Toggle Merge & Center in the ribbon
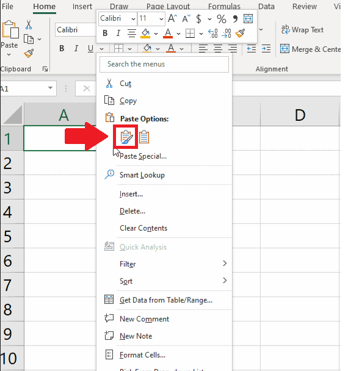The width and height of the screenshot is (345, 371). [310, 49]
